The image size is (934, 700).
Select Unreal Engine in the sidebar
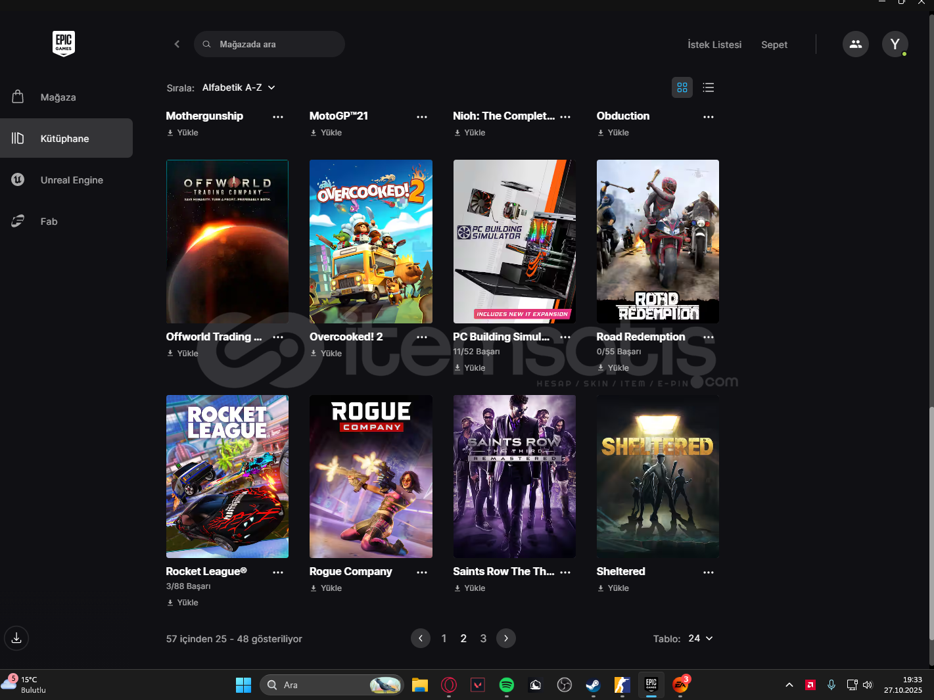coord(72,180)
